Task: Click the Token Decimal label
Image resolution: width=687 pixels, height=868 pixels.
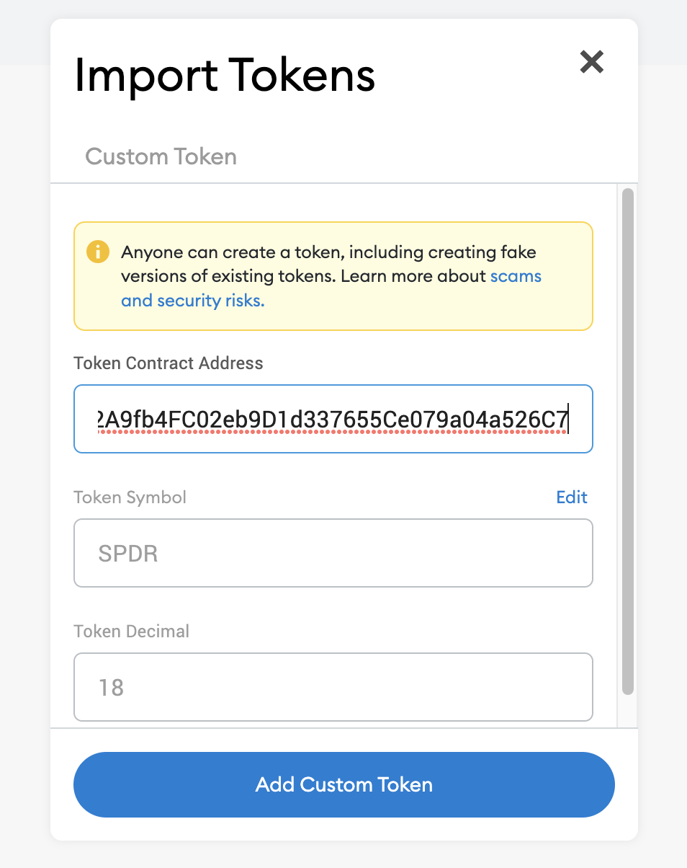Action: pos(131,631)
